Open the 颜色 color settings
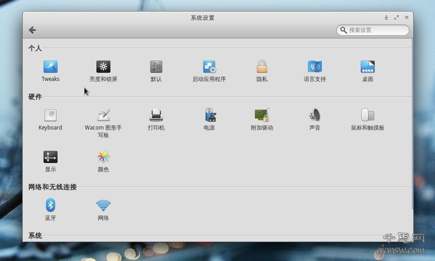 pos(103,162)
